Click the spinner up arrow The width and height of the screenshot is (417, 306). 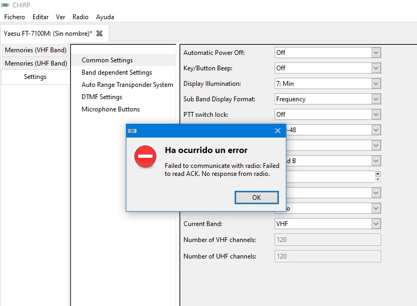378,174
